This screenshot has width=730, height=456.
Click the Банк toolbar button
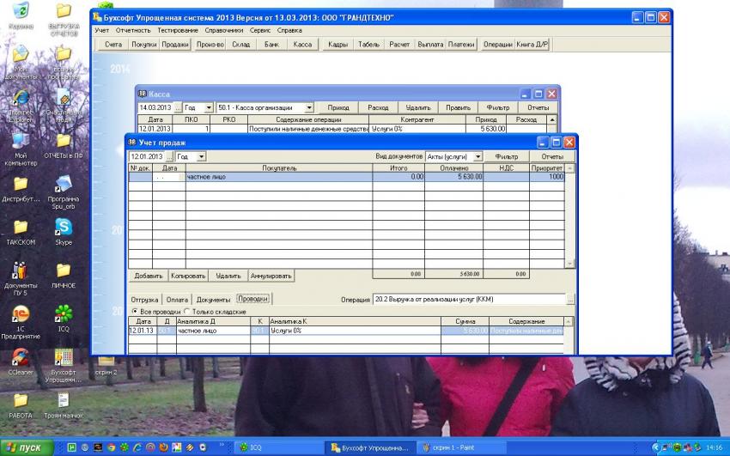(x=271, y=44)
